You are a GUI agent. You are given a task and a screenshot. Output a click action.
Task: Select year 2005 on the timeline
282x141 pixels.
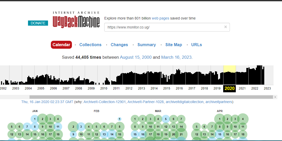coord(41,88)
